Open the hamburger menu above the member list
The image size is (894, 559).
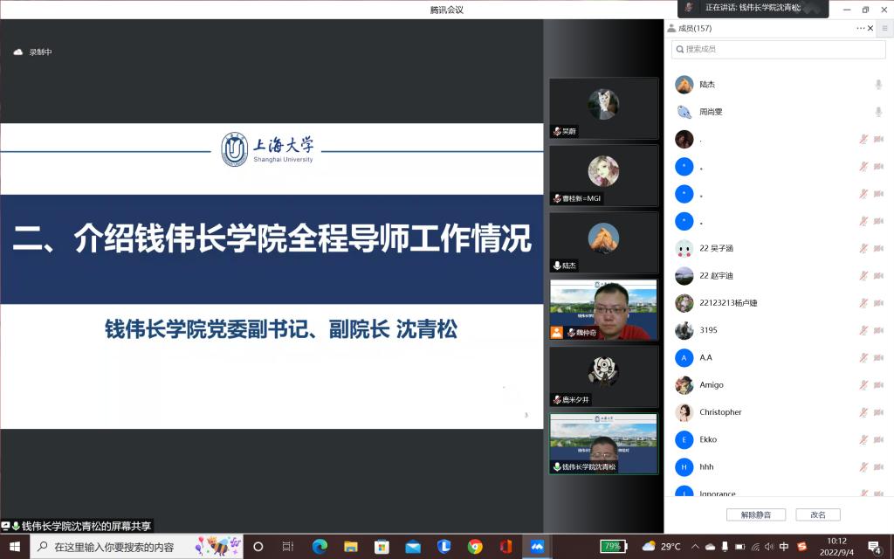[x=884, y=28]
